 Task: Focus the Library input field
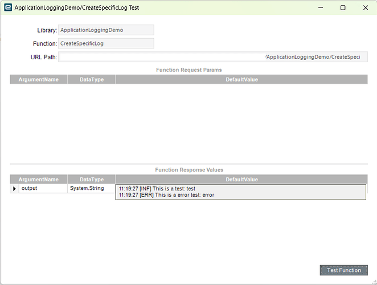[106, 30]
